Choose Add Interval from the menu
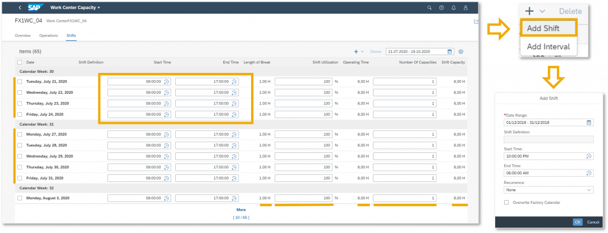The image size is (608, 233). click(548, 46)
